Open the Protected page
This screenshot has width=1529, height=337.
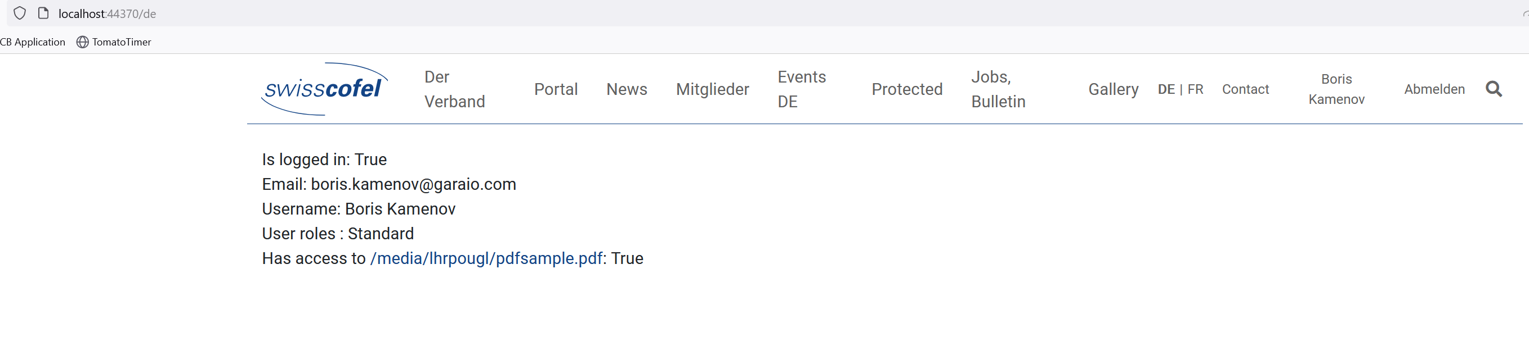click(906, 89)
